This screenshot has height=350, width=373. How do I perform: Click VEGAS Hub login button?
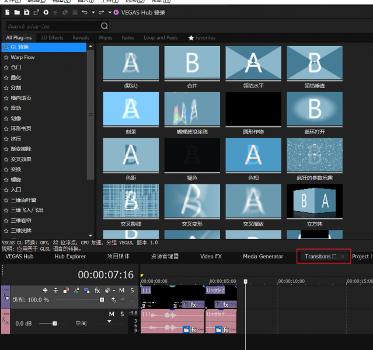(140, 12)
